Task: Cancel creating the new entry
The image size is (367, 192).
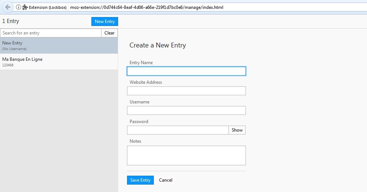Action: 166,180
